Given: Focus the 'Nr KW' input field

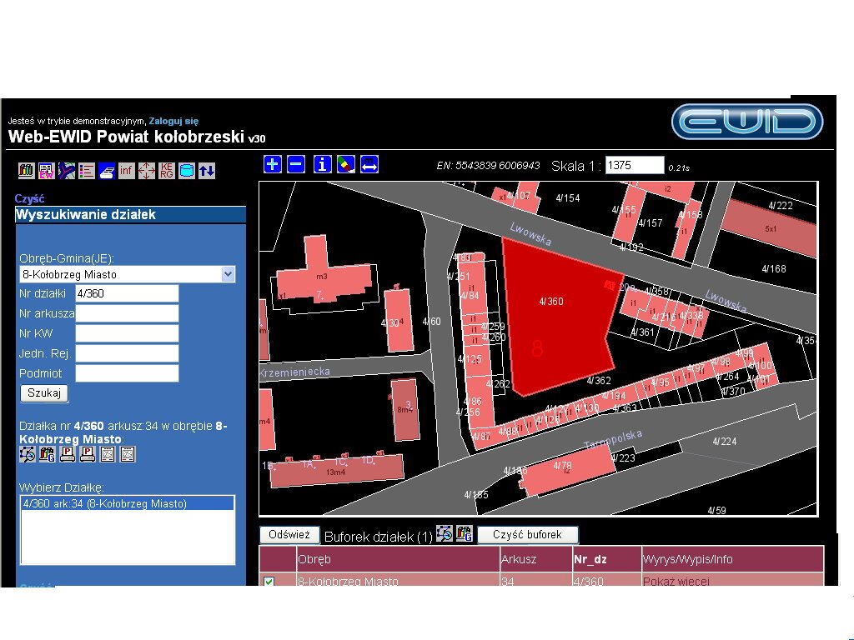Looking at the screenshot, I should pyautogui.click(x=127, y=333).
